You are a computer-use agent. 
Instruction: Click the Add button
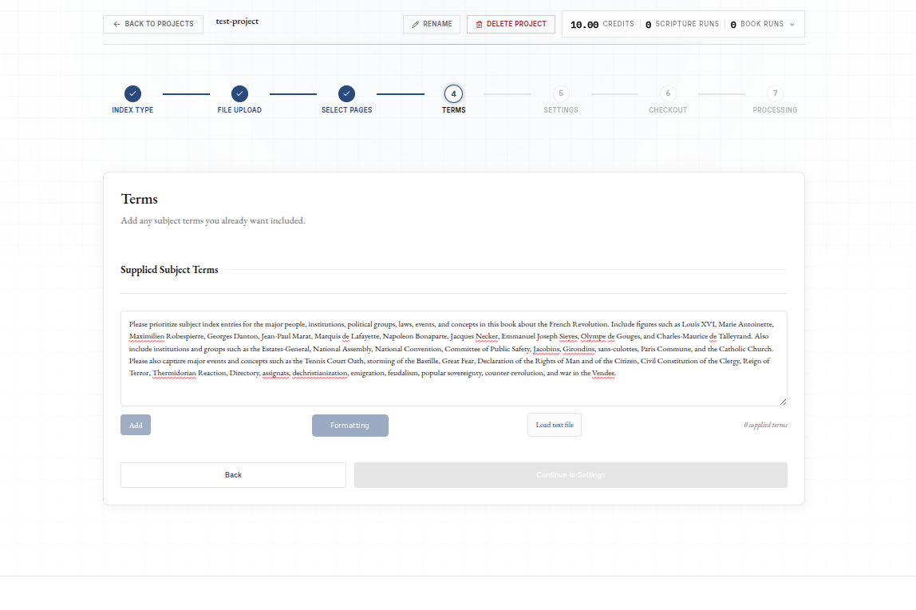pyautogui.click(x=136, y=425)
